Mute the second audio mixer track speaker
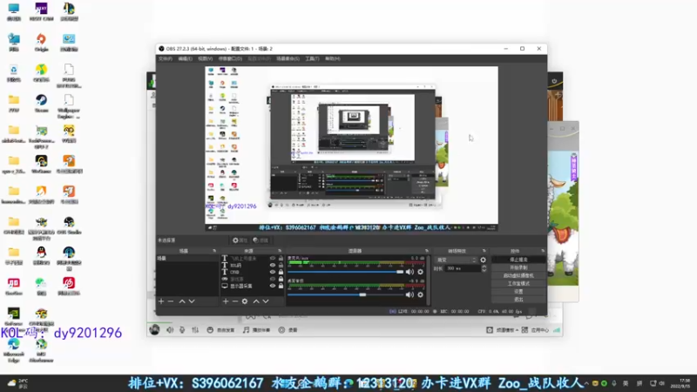Image resolution: width=697 pixels, height=392 pixels. (x=409, y=294)
